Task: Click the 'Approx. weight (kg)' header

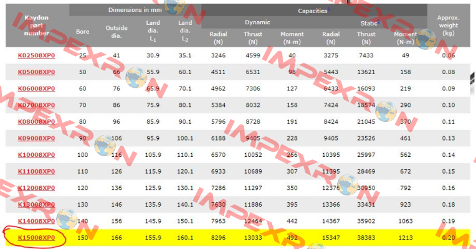Action: pos(449,26)
